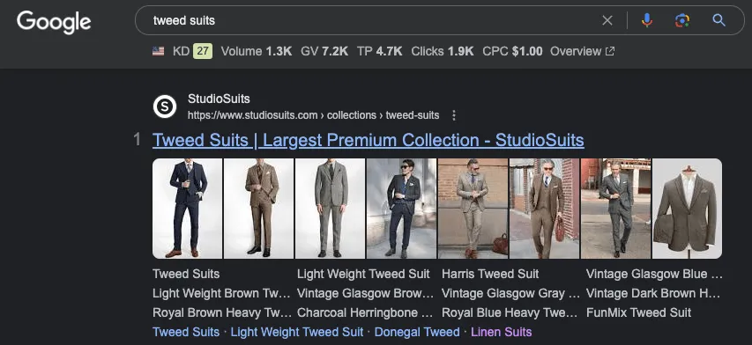Image resolution: width=752 pixels, height=345 pixels.
Task: Click the studiosuits.com collections URL breadcrumb
Action: click(313, 115)
